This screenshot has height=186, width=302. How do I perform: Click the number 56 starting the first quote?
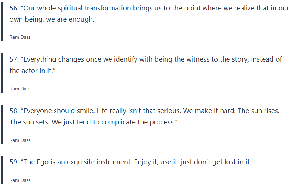pos(13,8)
